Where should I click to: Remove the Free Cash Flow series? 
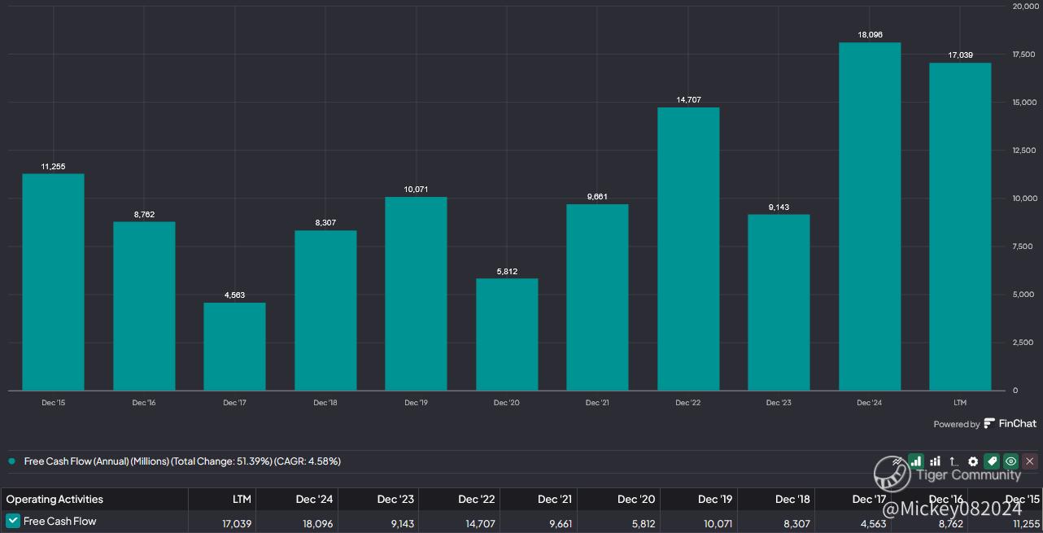1030,461
